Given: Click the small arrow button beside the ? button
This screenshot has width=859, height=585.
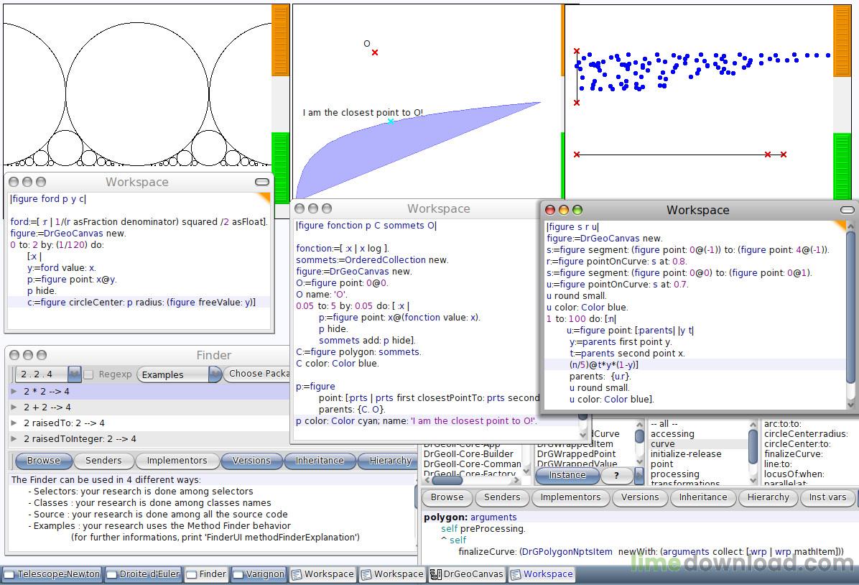Looking at the screenshot, I should [639, 475].
